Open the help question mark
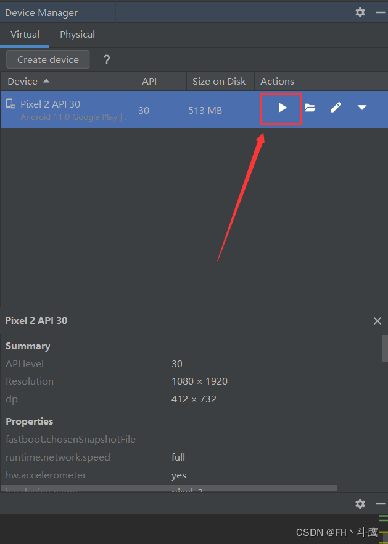Viewport: 388px width, 544px height. (107, 60)
